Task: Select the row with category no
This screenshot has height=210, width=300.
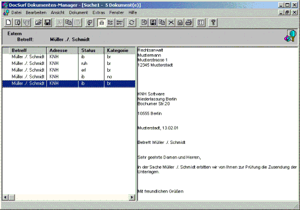Action: (69, 77)
